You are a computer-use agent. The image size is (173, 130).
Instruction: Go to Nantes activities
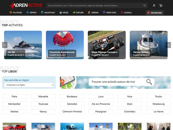[14, 112]
